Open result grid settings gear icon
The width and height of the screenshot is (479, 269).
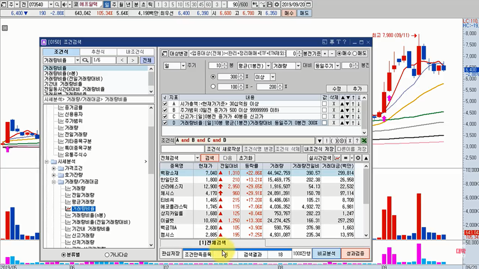358,158
